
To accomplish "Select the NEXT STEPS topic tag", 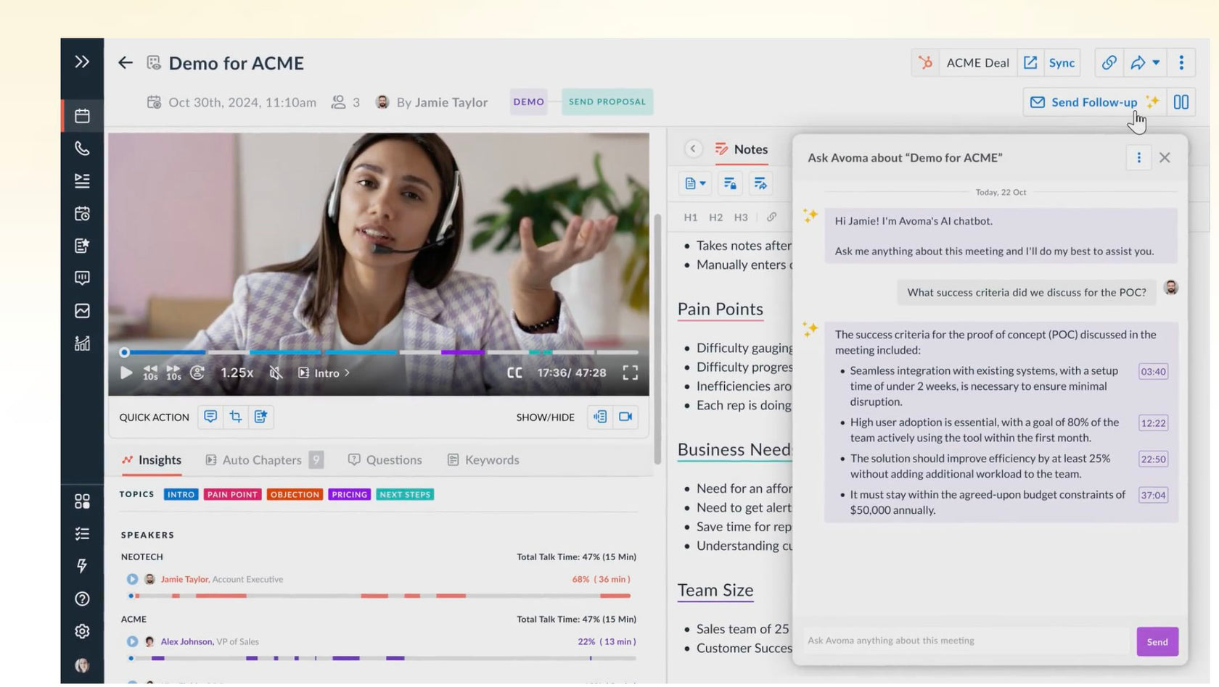I will click(x=405, y=494).
